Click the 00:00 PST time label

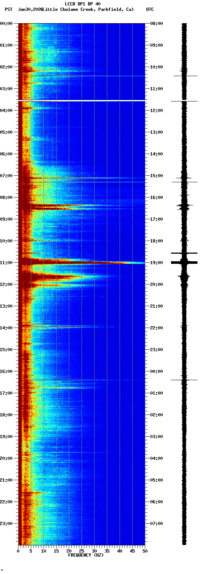pos(6,24)
